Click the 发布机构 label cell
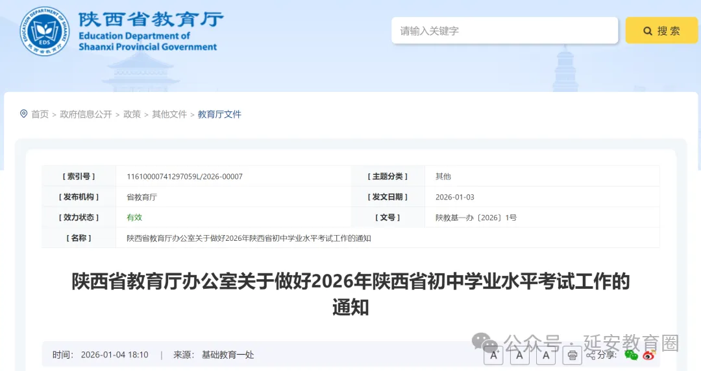The width and height of the screenshot is (701, 371). [79, 197]
